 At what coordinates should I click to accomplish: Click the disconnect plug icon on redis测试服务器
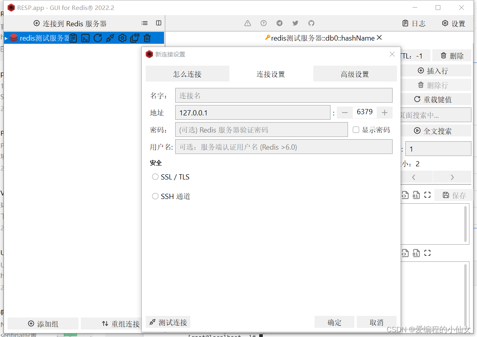pyautogui.click(x=110, y=38)
